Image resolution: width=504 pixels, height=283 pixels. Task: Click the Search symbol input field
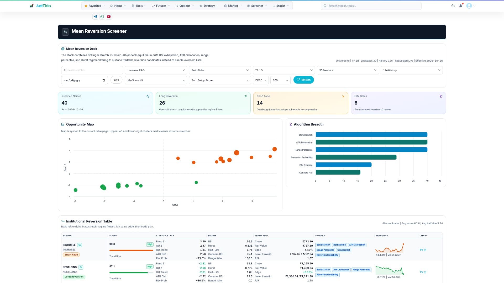coord(92,70)
